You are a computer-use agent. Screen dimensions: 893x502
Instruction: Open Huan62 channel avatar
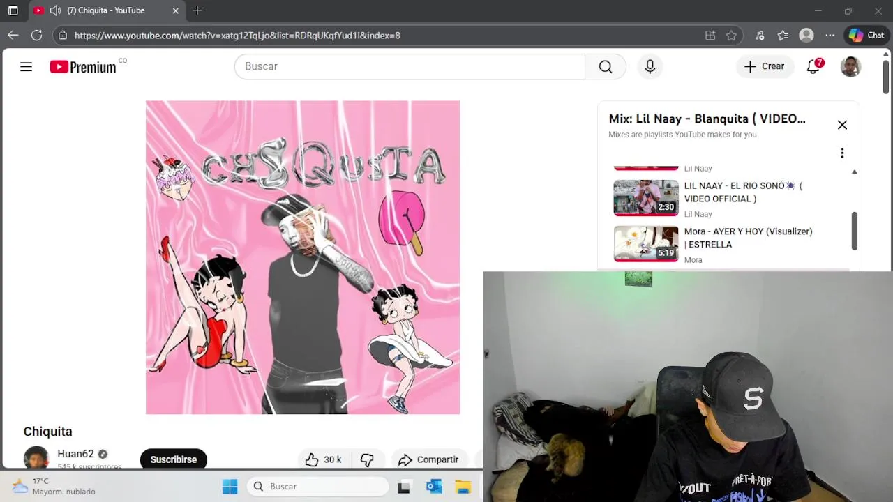coord(36,458)
